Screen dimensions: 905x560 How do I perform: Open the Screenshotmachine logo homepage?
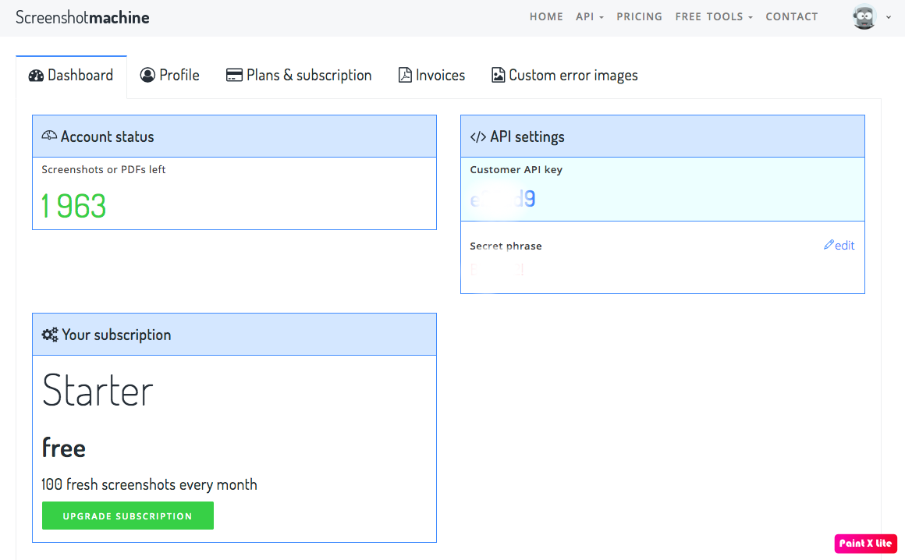[x=83, y=17]
